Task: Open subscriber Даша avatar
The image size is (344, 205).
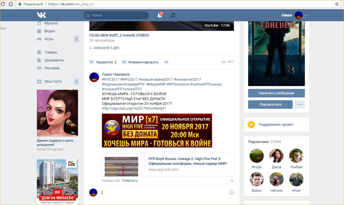Action: click(277, 156)
